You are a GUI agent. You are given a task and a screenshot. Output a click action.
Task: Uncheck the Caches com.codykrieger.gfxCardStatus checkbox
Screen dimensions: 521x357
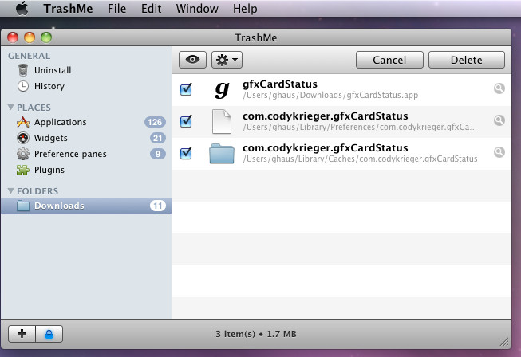[186, 153]
